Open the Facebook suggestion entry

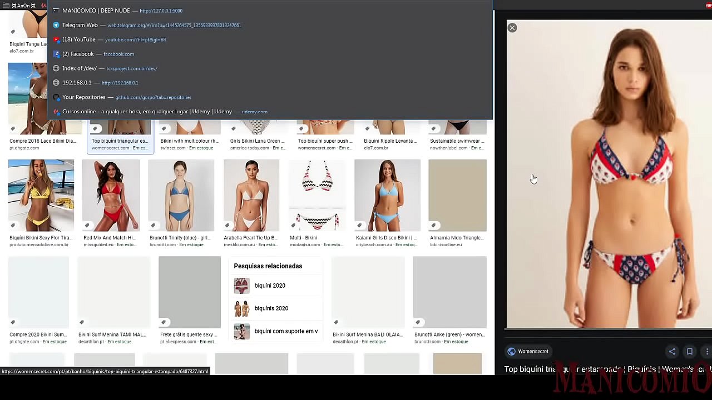pos(78,53)
